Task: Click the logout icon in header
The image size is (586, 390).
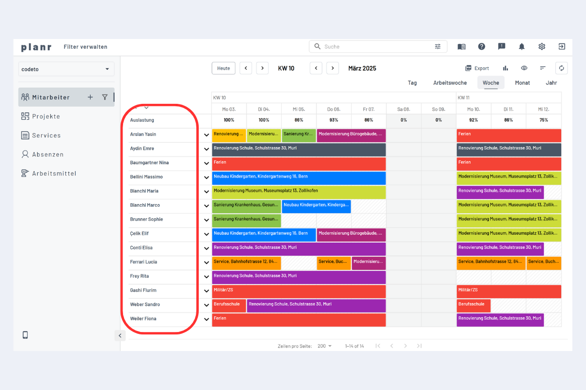Action: (x=562, y=47)
